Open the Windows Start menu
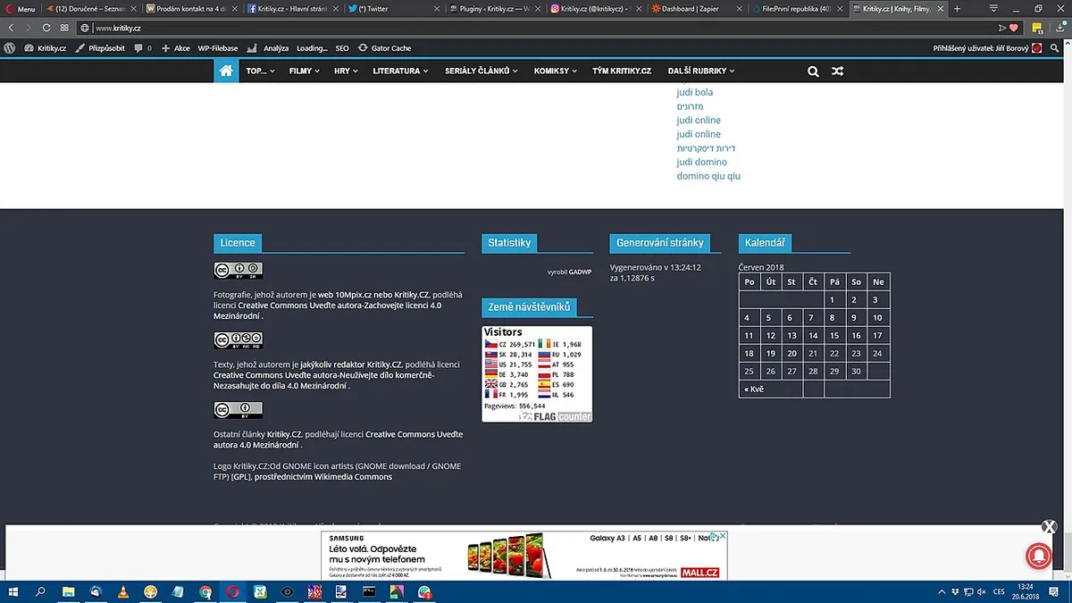 click(x=13, y=591)
